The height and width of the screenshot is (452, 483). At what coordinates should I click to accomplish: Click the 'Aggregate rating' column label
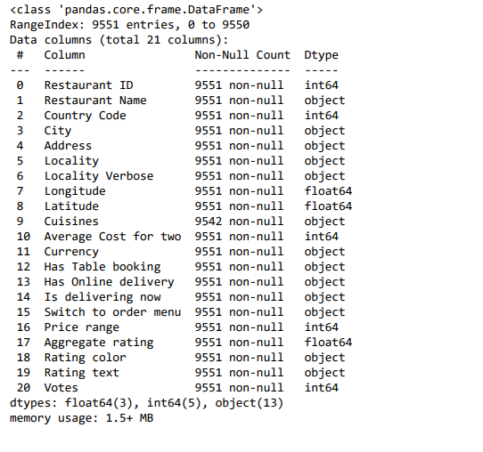click(99, 343)
